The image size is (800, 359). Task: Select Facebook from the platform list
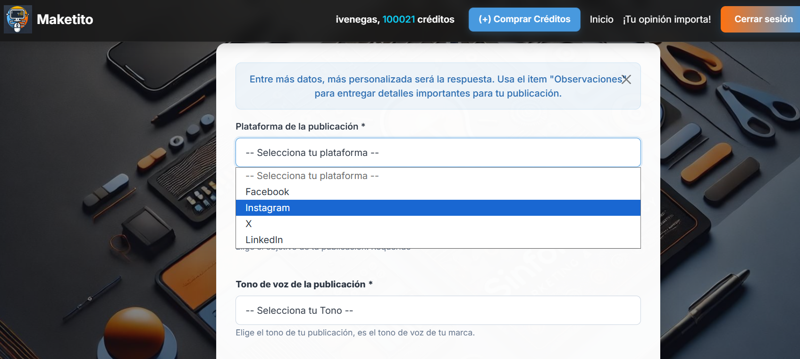[x=438, y=192]
